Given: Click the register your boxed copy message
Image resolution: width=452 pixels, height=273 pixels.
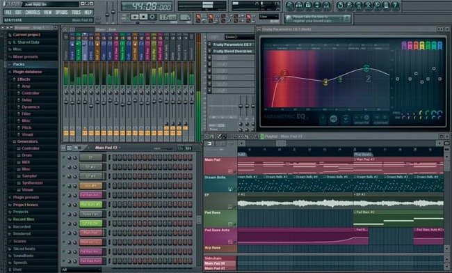Looking at the screenshot, I should [x=318, y=19].
